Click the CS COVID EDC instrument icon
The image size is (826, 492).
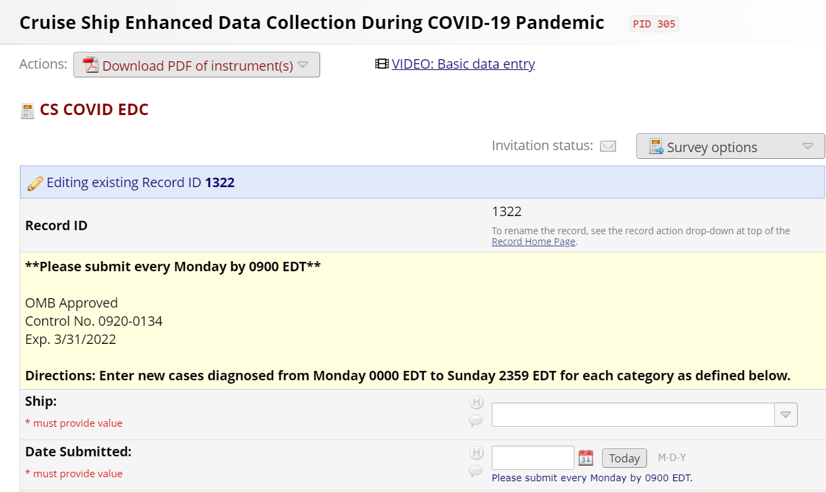(28, 110)
